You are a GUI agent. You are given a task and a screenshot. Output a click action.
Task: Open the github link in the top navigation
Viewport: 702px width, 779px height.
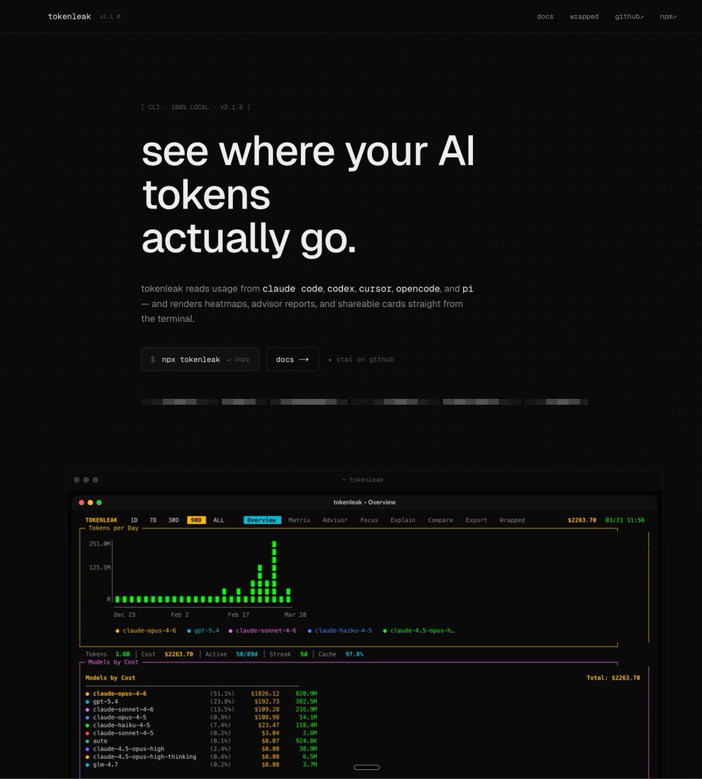point(629,16)
